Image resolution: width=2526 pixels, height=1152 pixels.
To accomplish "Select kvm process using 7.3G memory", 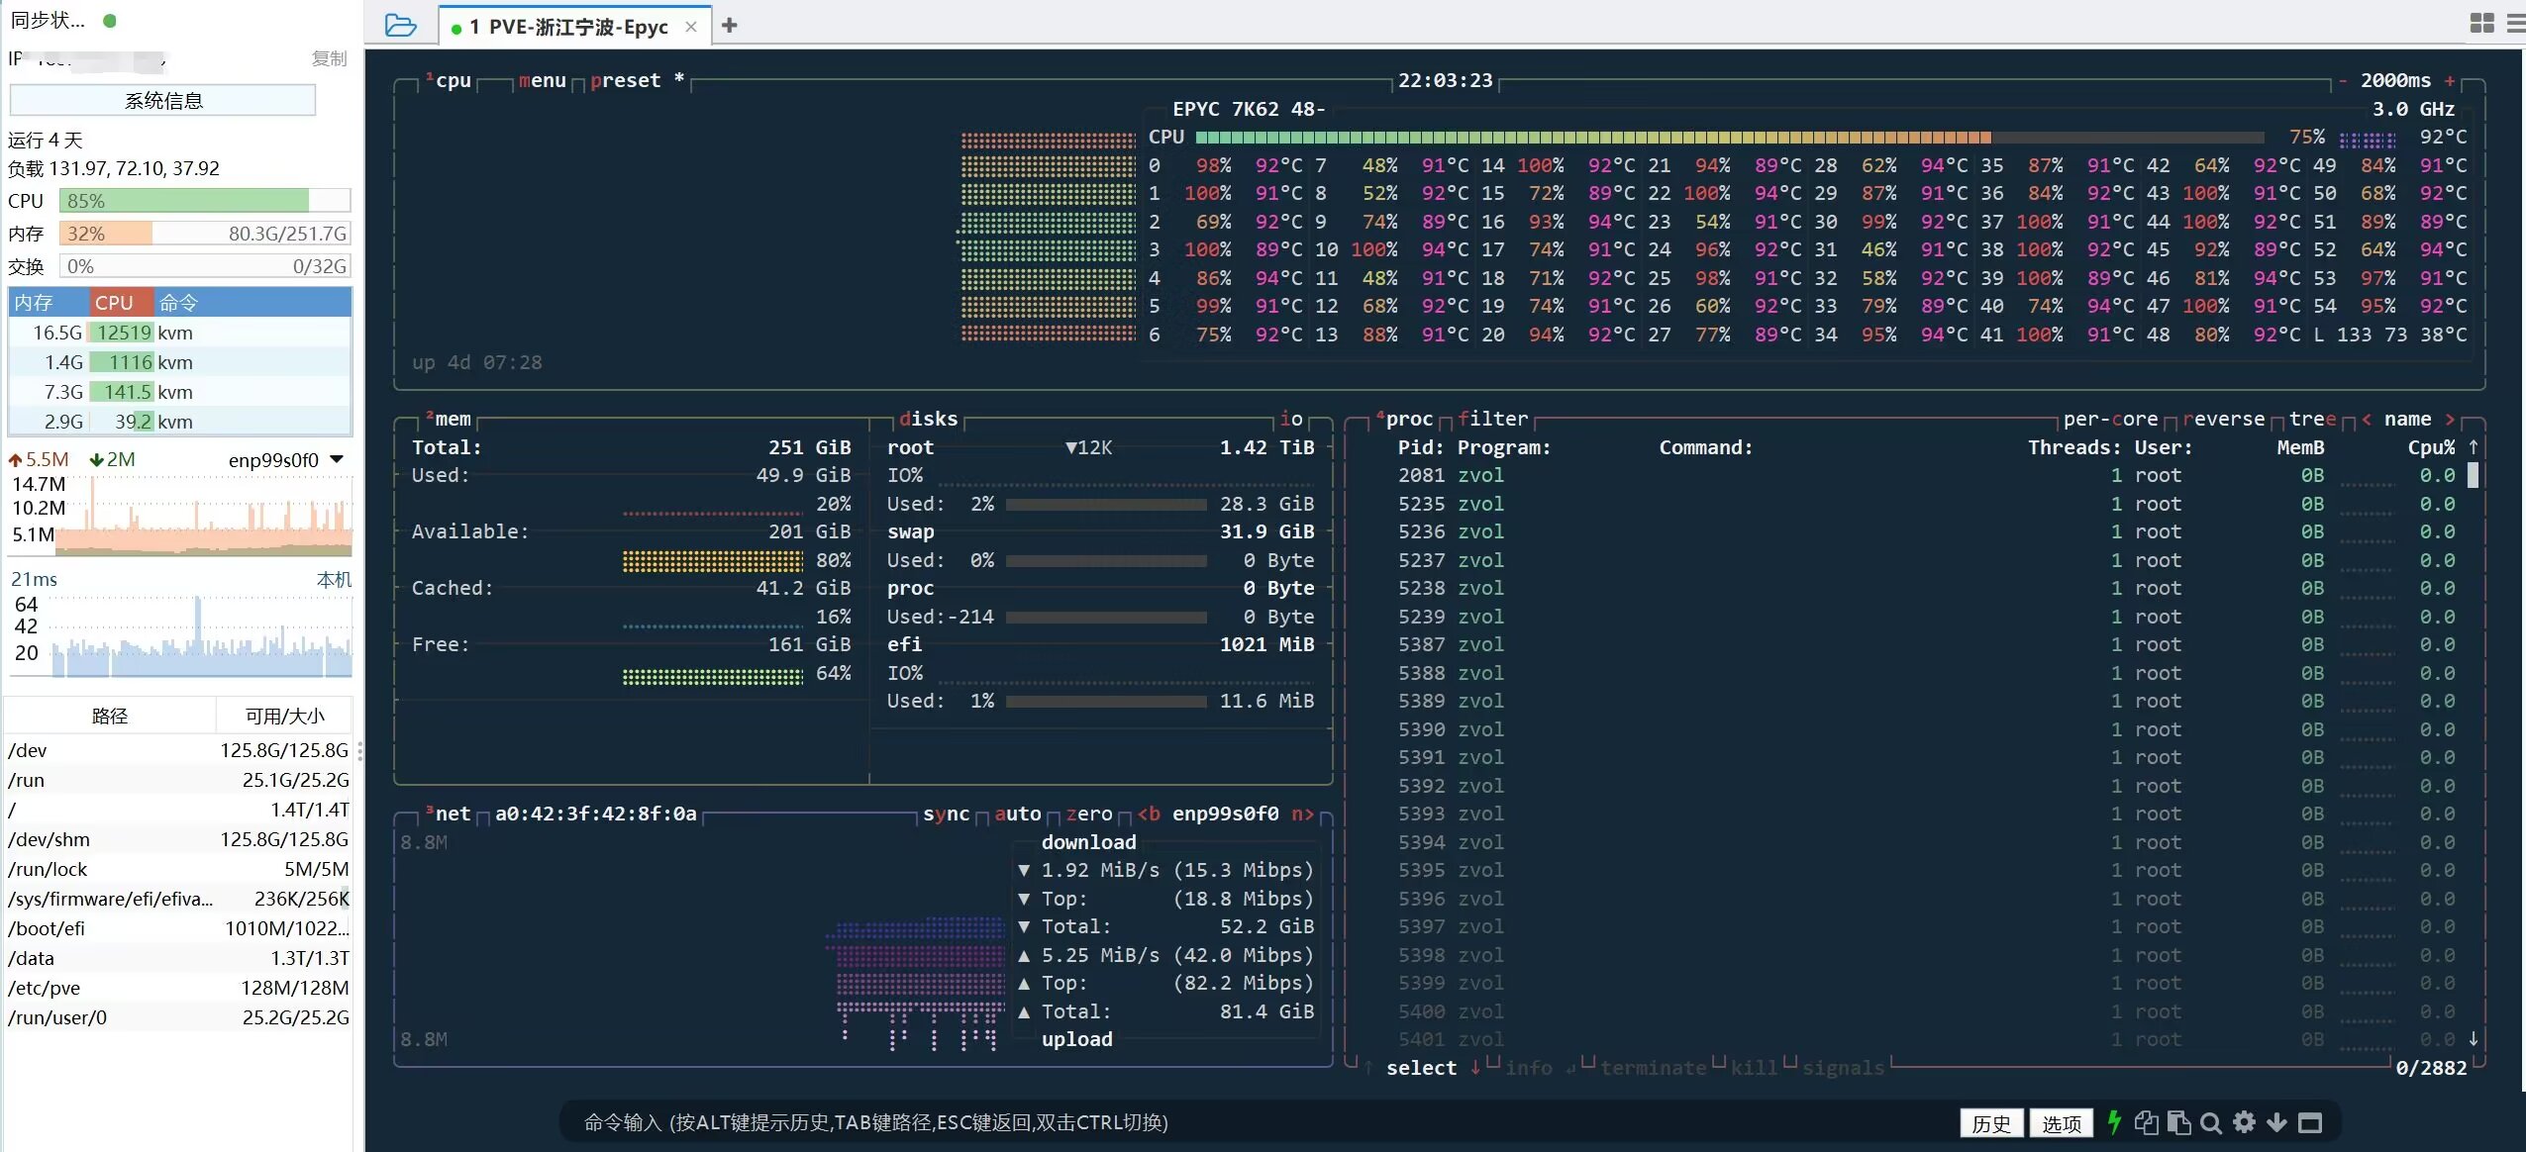I will coord(179,392).
